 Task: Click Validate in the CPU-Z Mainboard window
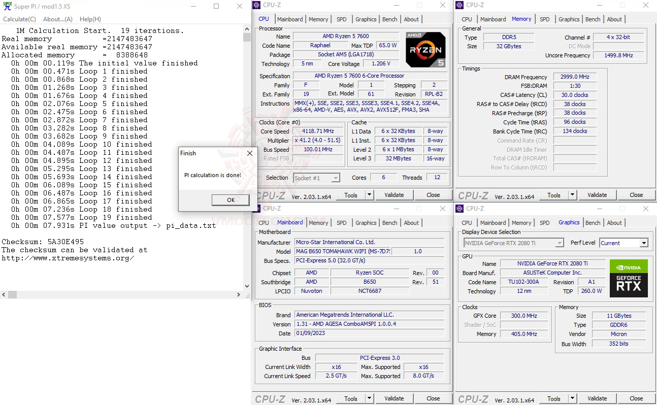click(x=394, y=398)
